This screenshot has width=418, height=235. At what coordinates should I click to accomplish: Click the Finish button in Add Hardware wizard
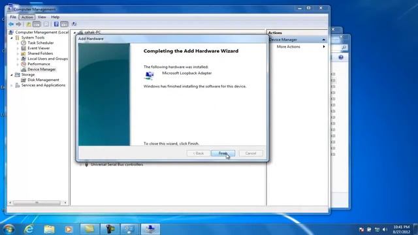tap(223, 153)
